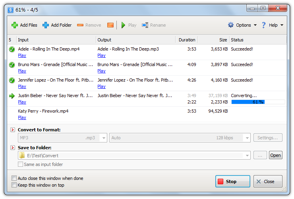The width and height of the screenshot is (294, 199).
Task: Click the red square icon on the Stop button
Action: pyautogui.click(x=220, y=181)
